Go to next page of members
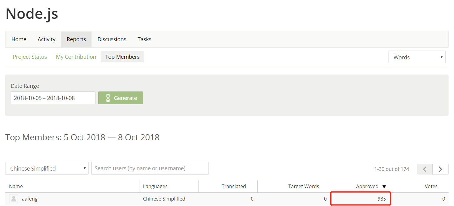Image resolution: width=454 pixels, height=206 pixels. [x=440, y=169]
